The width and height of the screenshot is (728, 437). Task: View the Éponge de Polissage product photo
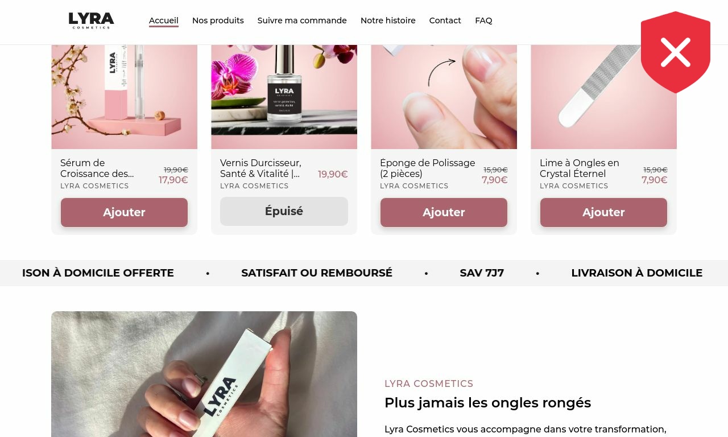(x=444, y=97)
